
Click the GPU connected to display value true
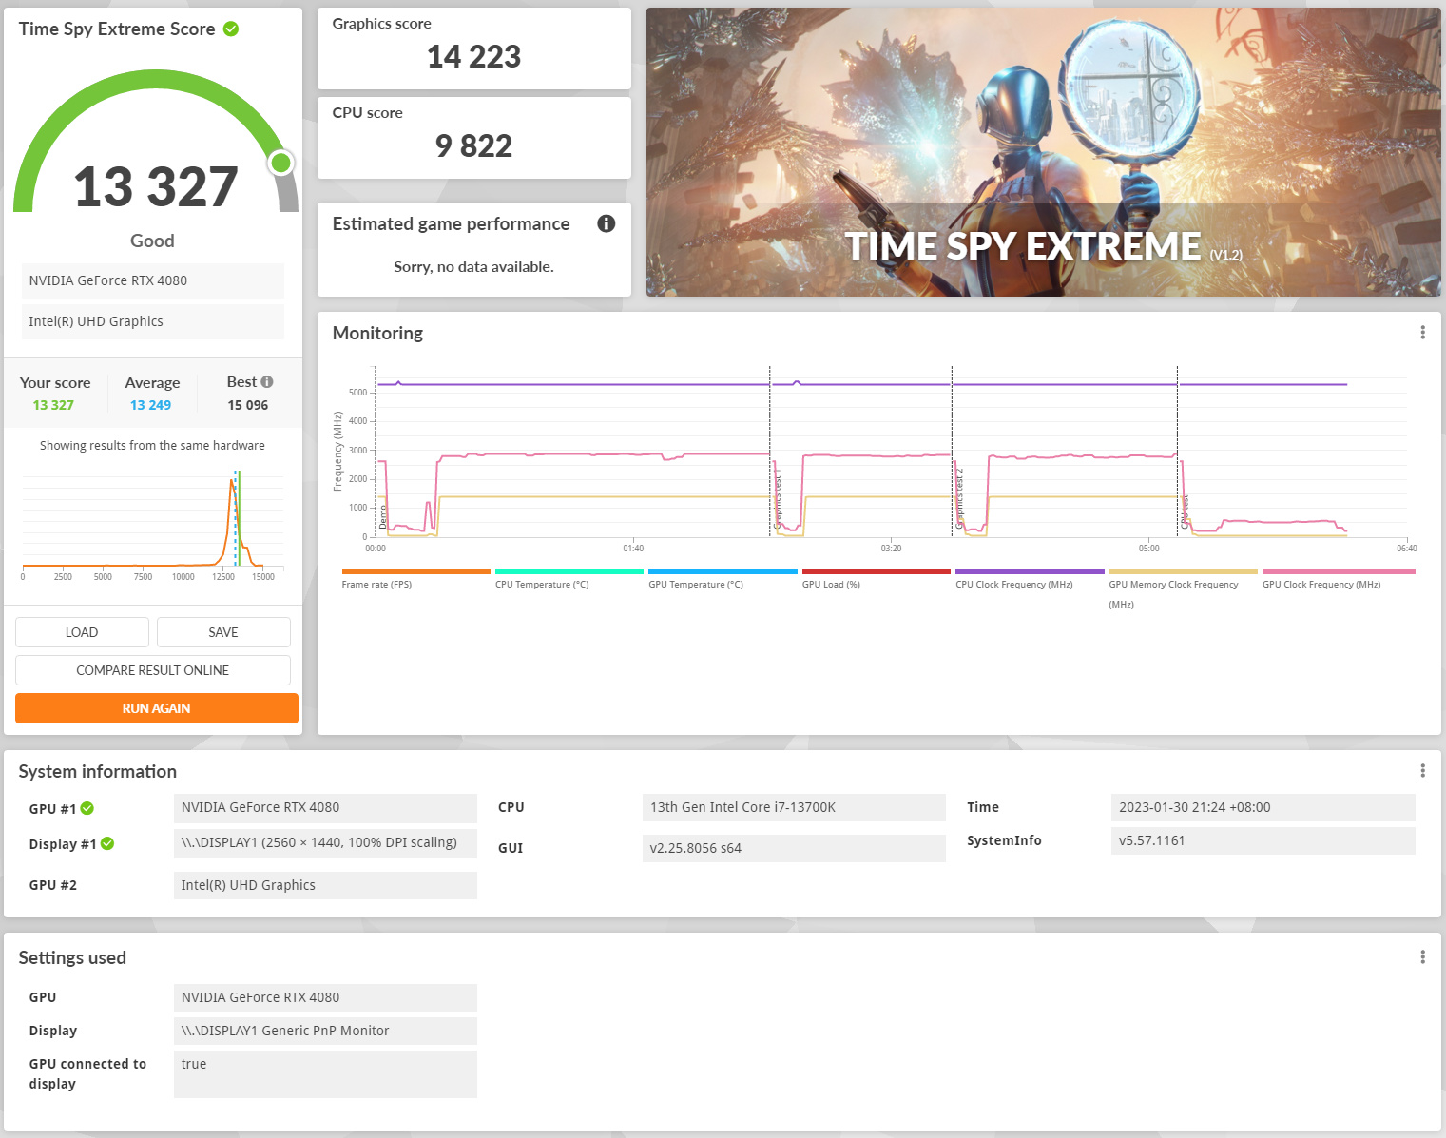point(325,1074)
